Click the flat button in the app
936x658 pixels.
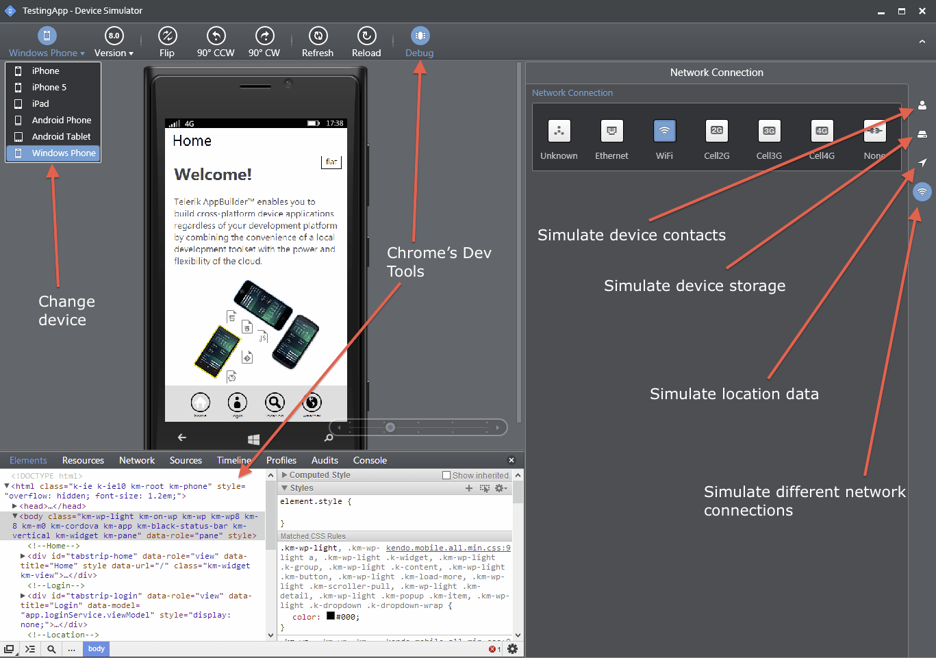point(331,162)
